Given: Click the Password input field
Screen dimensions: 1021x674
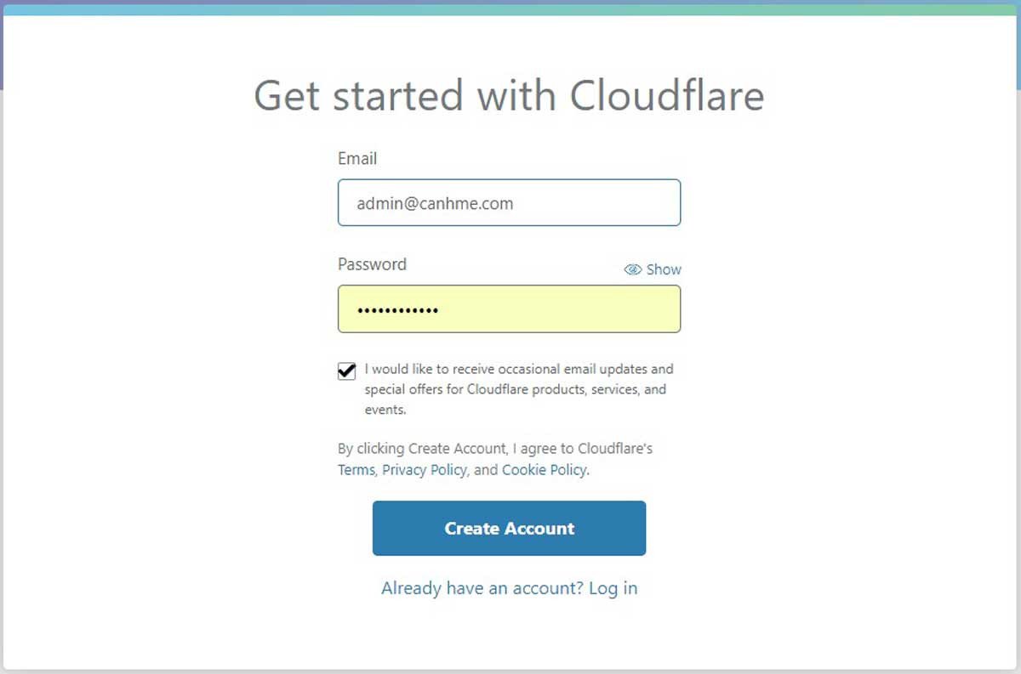Looking at the screenshot, I should pos(509,309).
